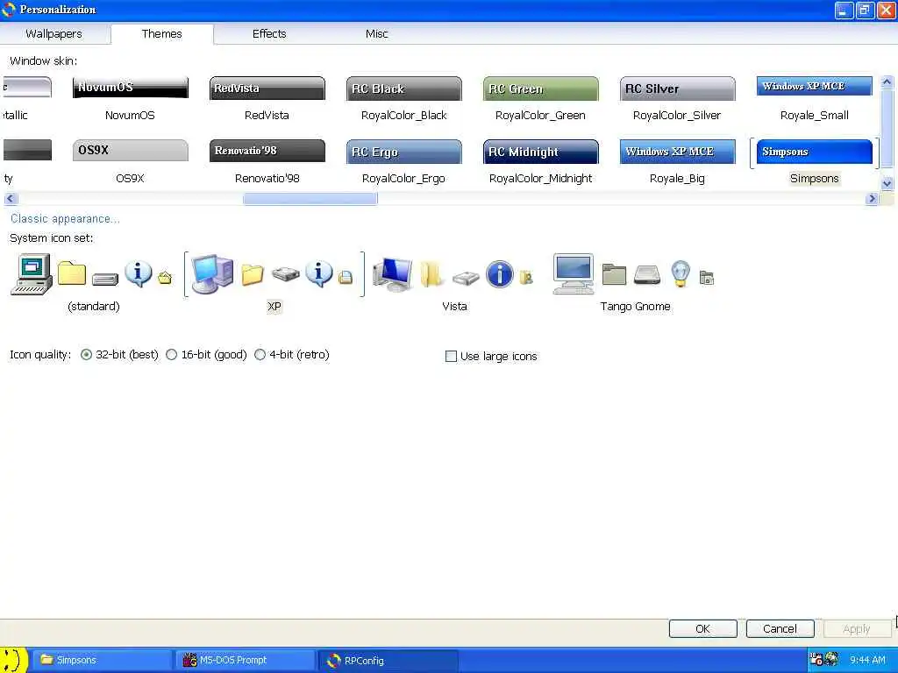Switch to RPConfig taskbar button
This screenshot has width=898, height=673.
[x=387, y=660]
